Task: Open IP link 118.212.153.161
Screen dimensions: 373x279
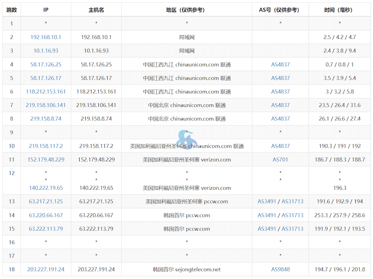Action: pos(46,92)
